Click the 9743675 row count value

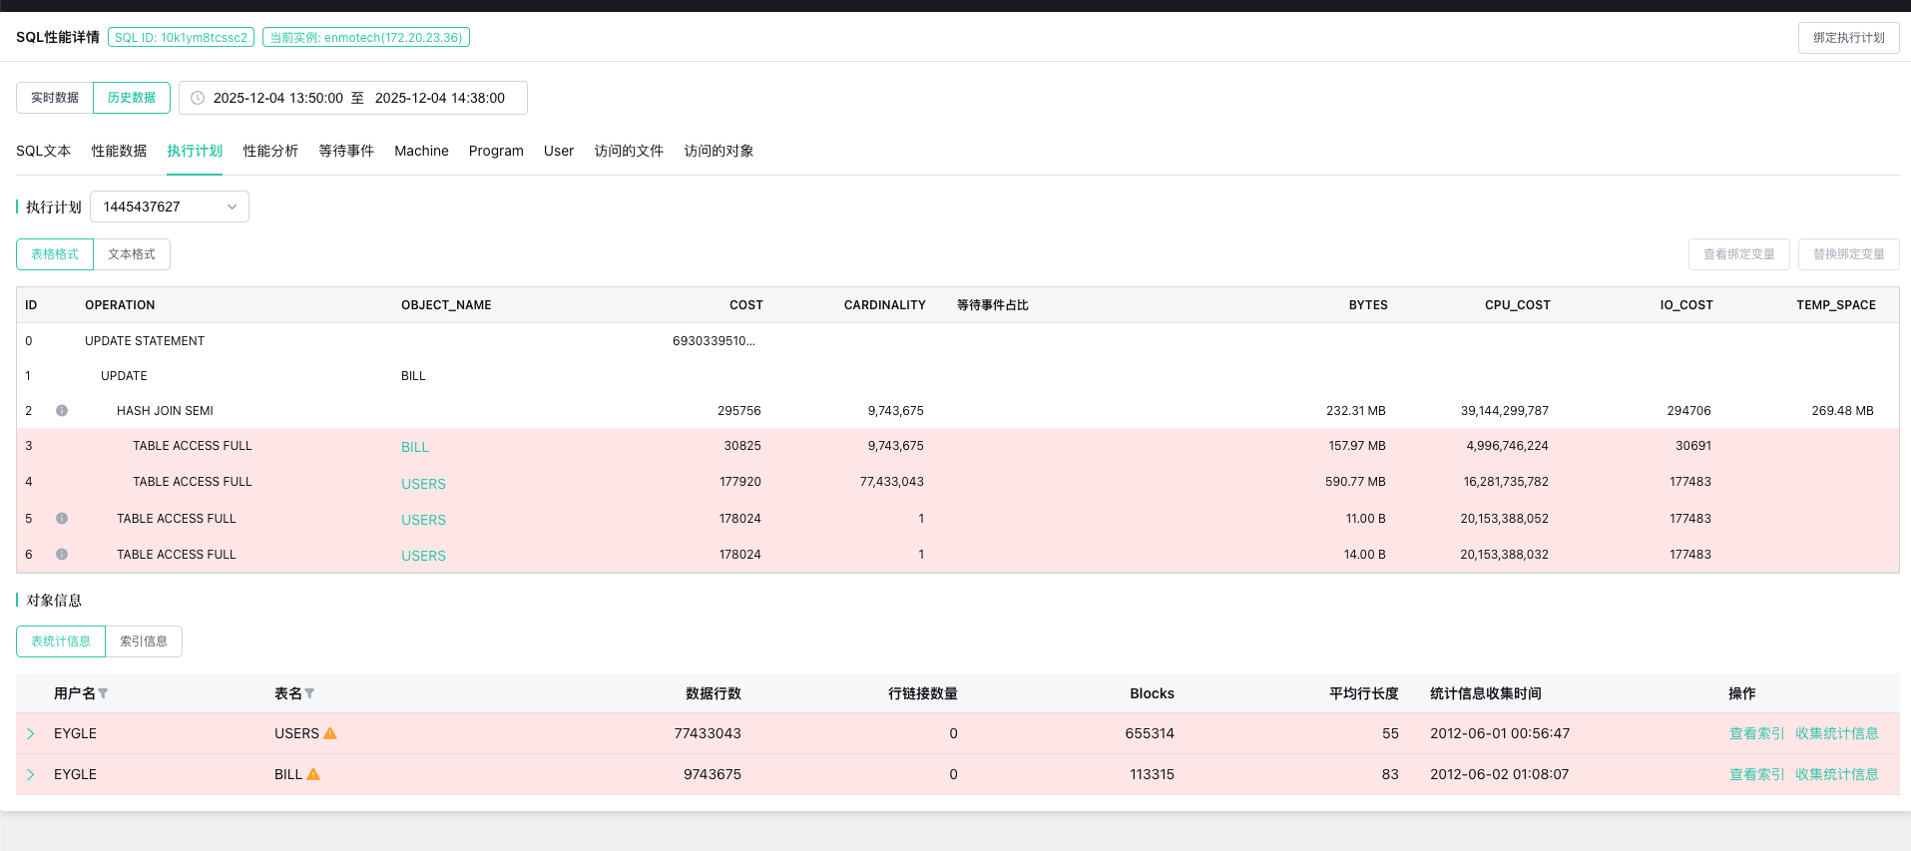[x=713, y=774]
